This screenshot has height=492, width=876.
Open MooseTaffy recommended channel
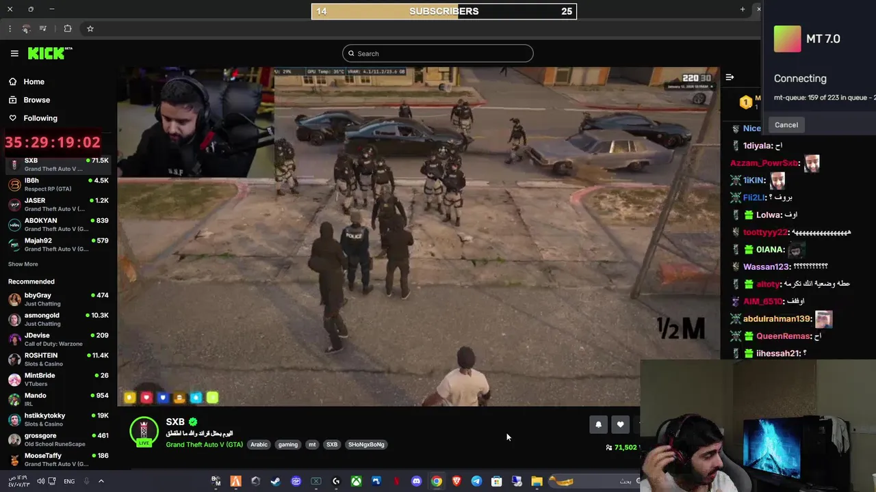click(x=58, y=459)
